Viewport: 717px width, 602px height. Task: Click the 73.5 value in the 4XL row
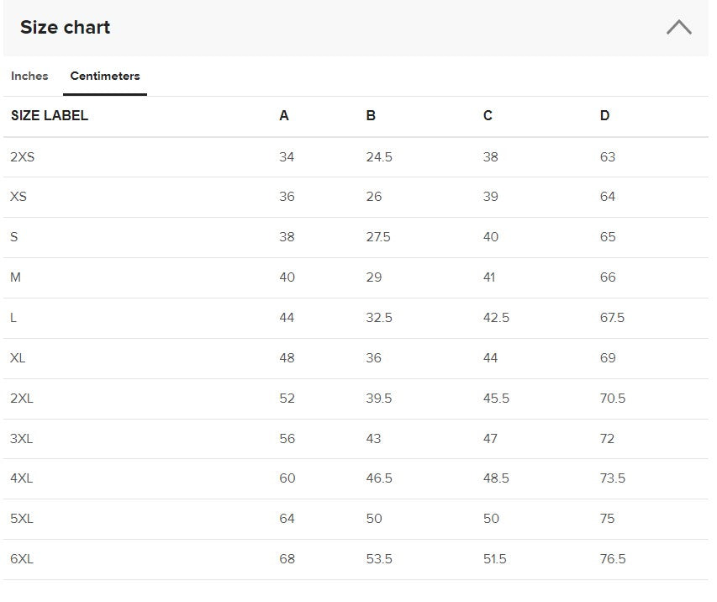point(612,478)
